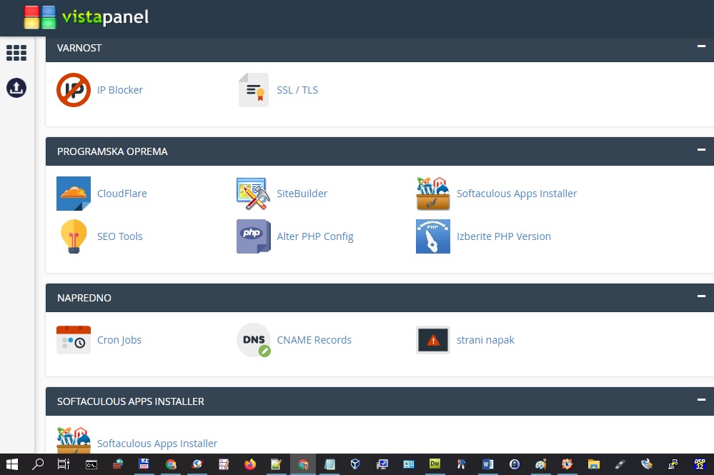Collapse the Napredno section
The image size is (714, 475).
[x=701, y=296]
